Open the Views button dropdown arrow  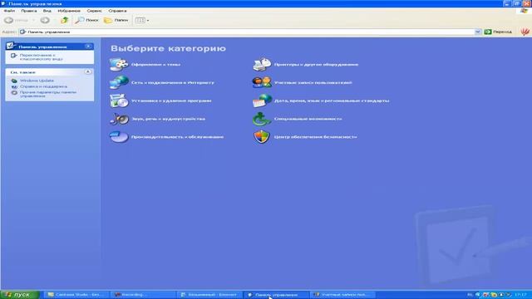pos(148,21)
